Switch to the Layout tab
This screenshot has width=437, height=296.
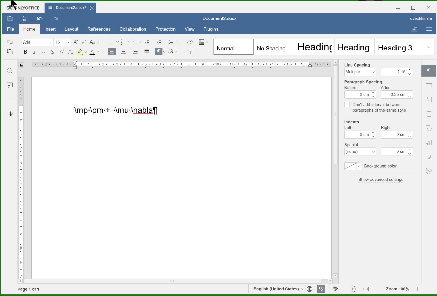point(71,29)
